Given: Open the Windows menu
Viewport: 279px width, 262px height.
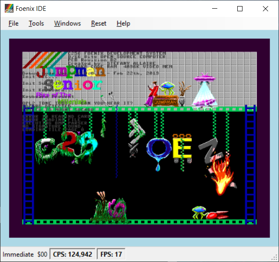Looking at the screenshot, I should tap(67, 23).
